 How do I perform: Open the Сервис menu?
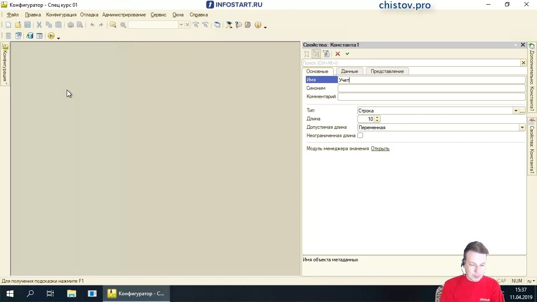point(159,15)
